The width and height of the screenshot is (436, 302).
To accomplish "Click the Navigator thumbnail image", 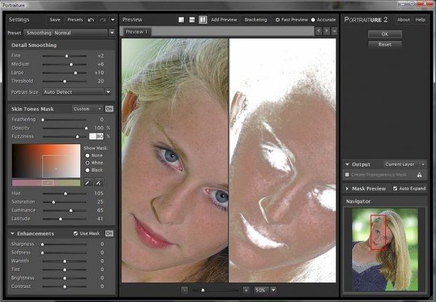I will [x=385, y=250].
